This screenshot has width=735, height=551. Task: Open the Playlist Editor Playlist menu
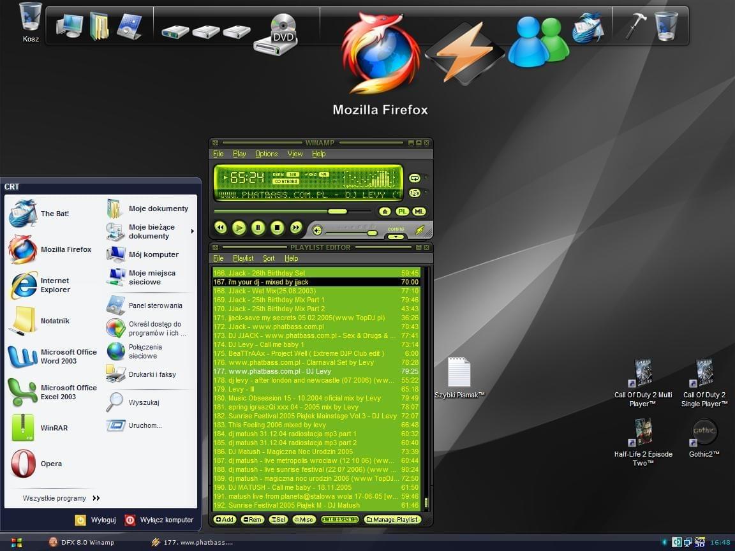[x=243, y=258]
